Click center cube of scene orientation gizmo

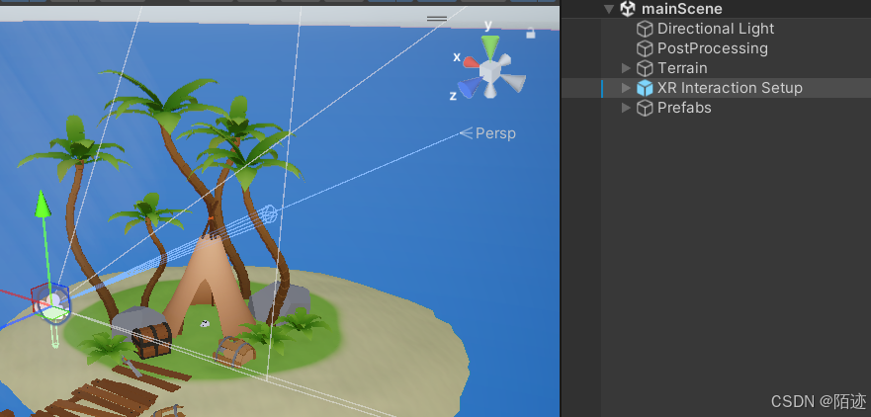(x=490, y=70)
